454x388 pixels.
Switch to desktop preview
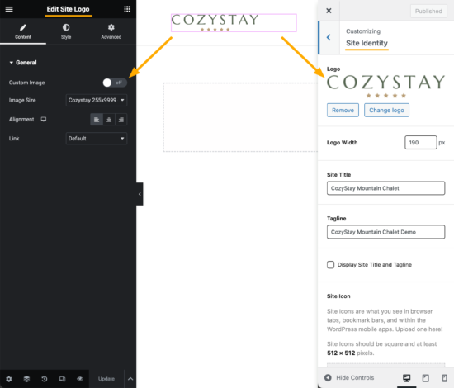click(x=406, y=378)
